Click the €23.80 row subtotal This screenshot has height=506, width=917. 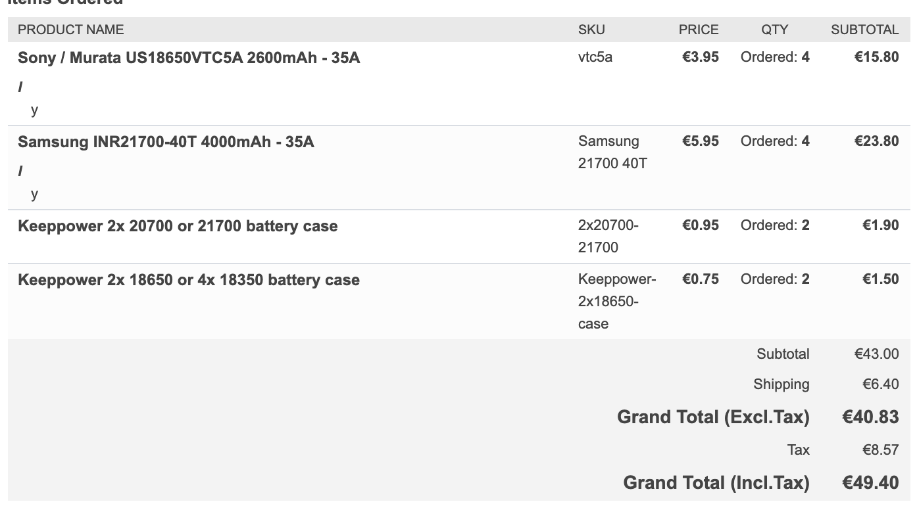point(876,141)
